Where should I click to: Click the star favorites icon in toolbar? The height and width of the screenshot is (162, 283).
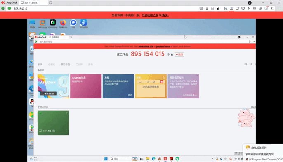(x=218, y=9)
